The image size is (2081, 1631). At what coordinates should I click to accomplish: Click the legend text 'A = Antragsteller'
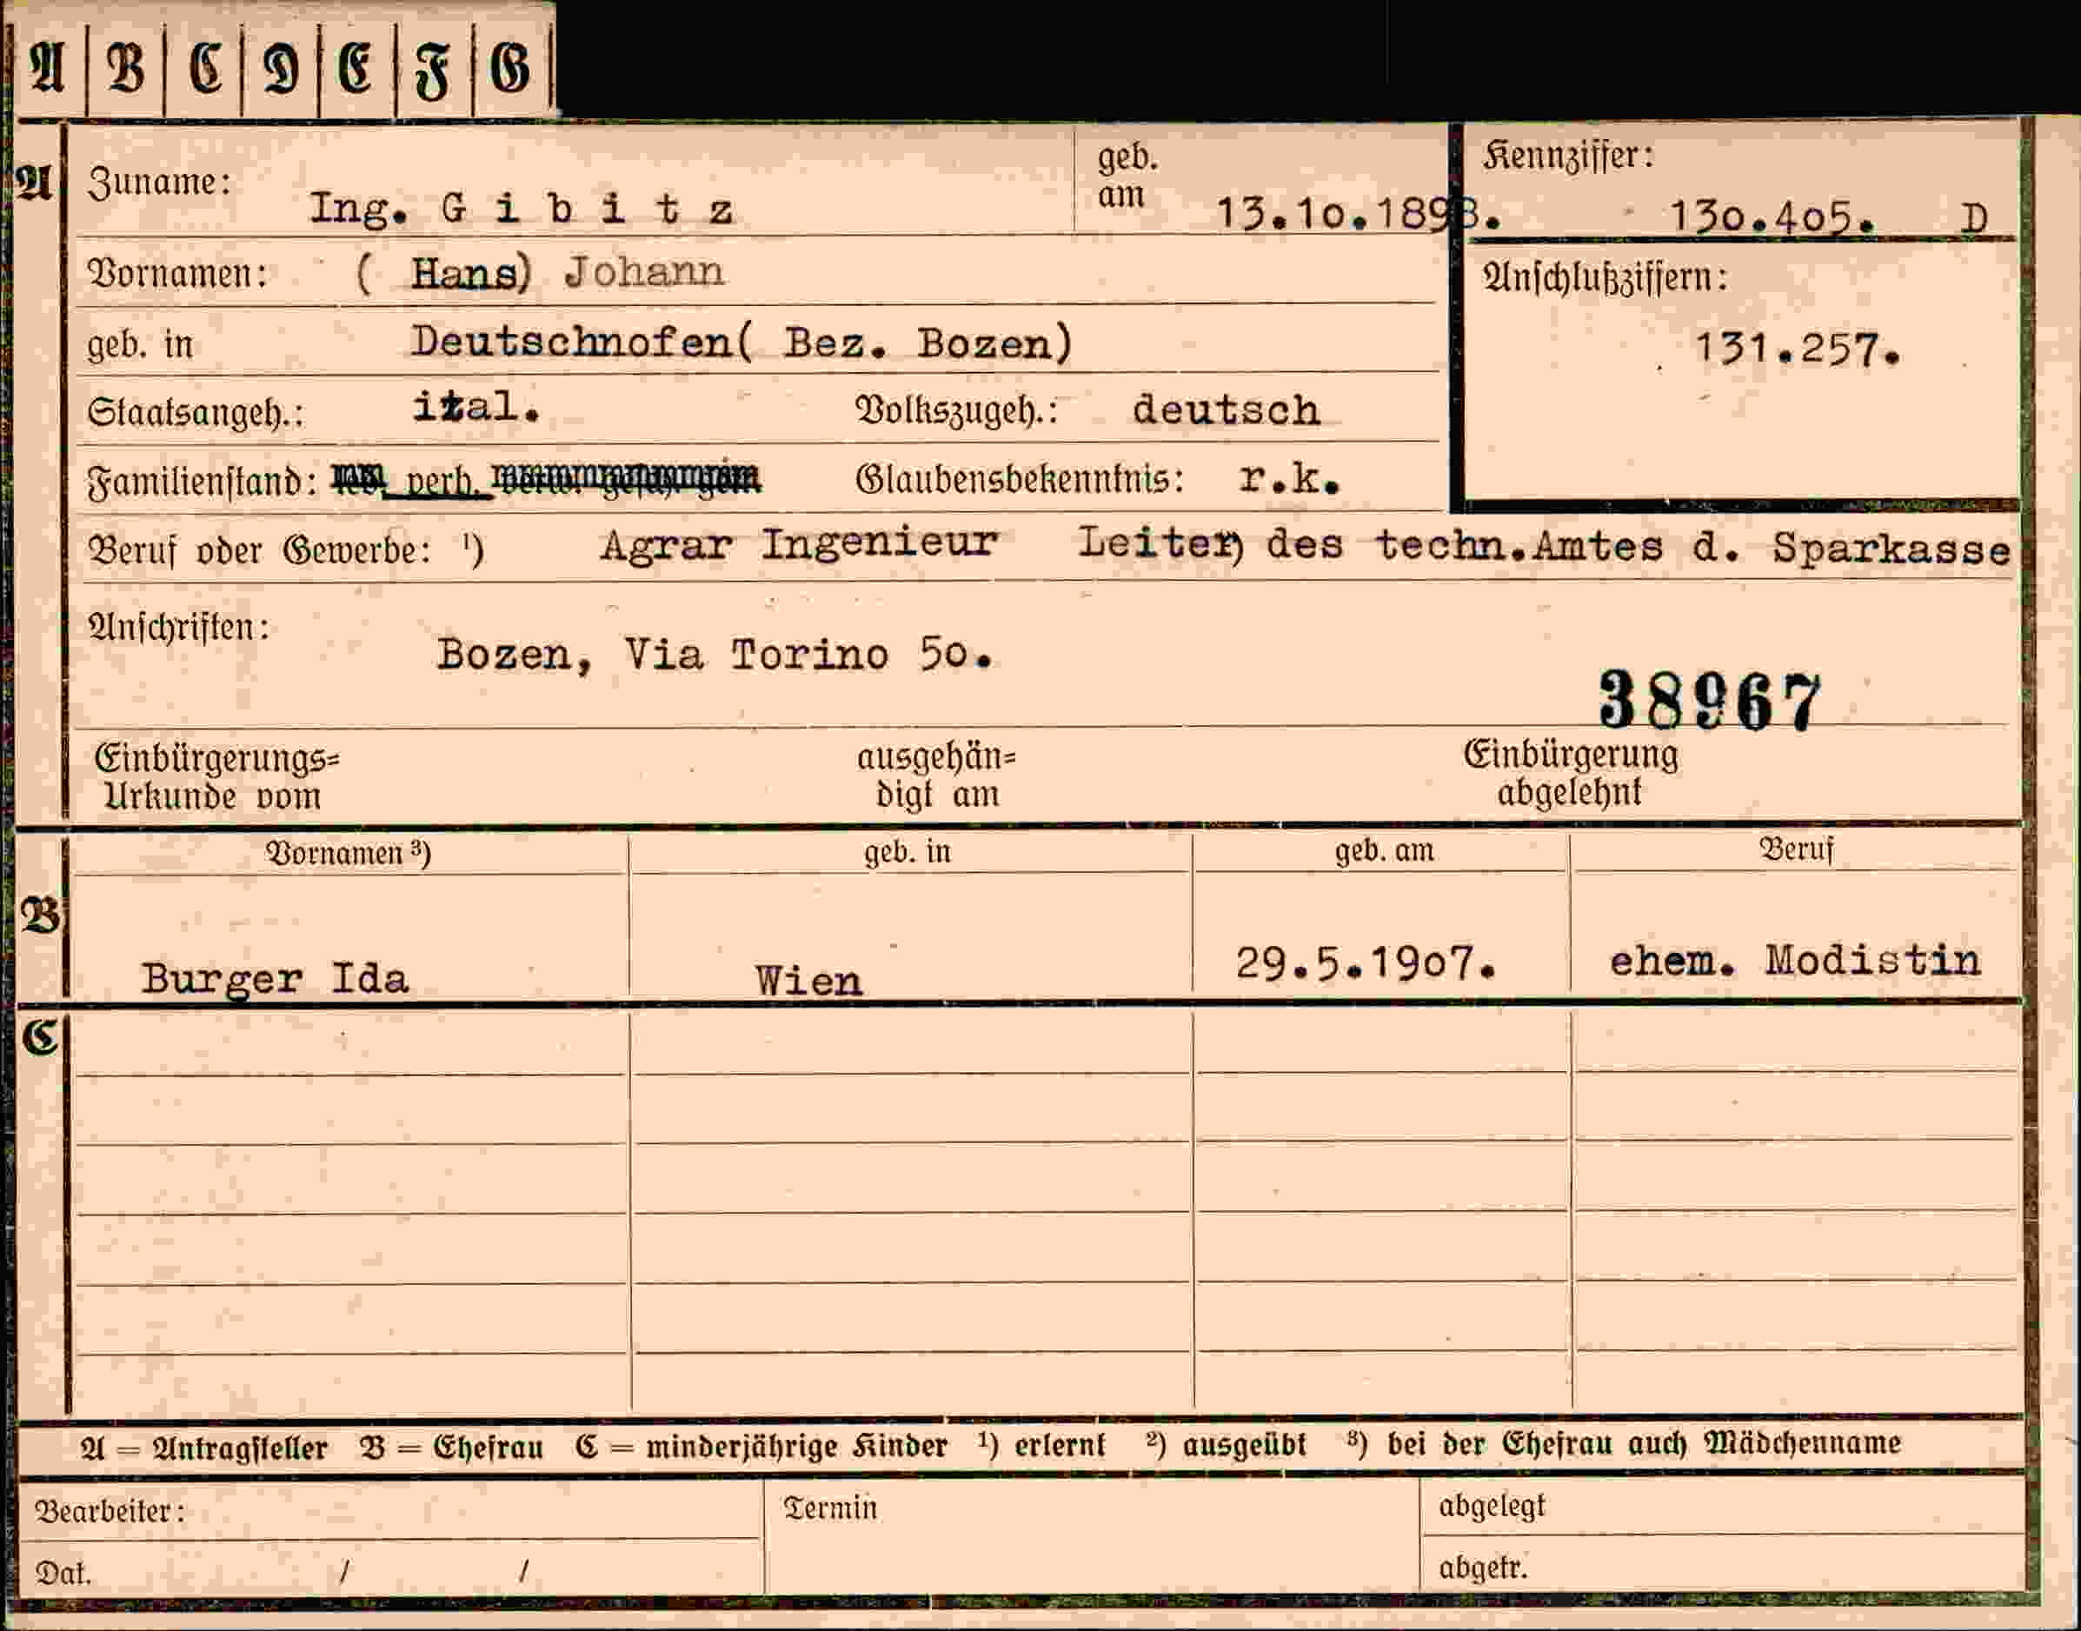tap(204, 1448)
